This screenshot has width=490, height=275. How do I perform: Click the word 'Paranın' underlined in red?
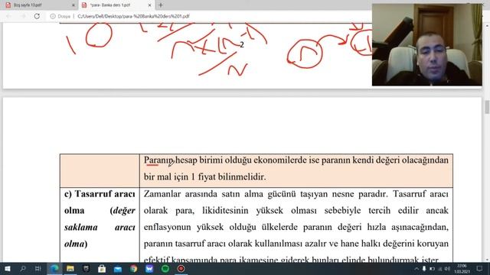158,160
